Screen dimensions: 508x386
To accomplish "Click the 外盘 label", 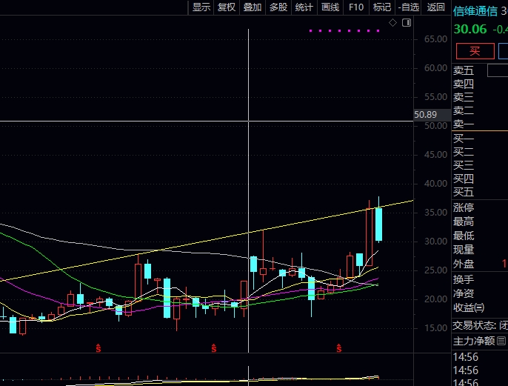I will (464, 264).
